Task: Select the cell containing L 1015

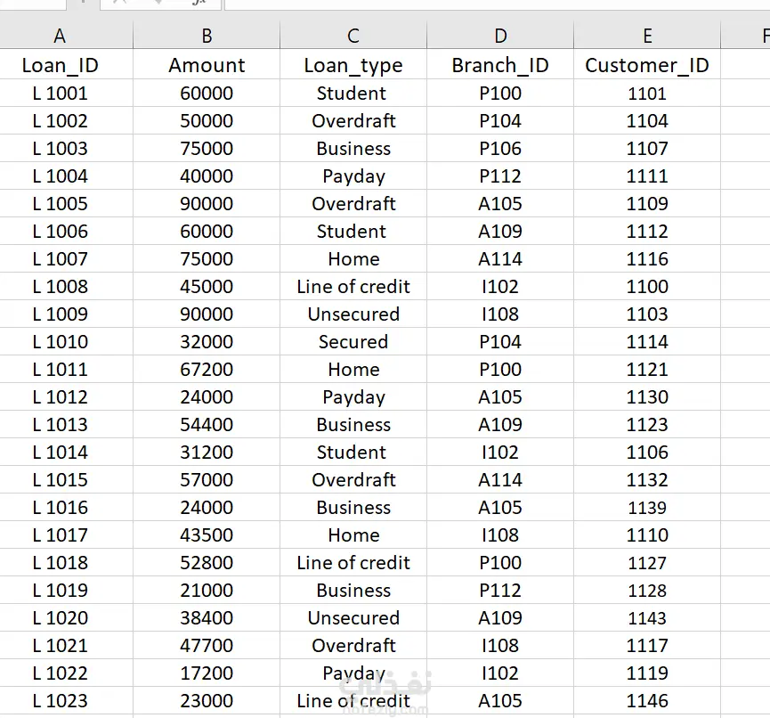Action: click(60, 479)
